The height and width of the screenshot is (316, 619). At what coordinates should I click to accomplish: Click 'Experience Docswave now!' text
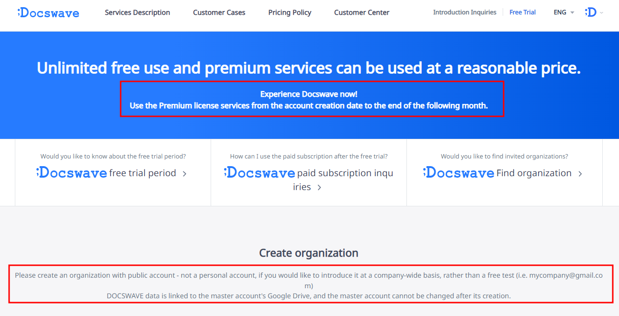(x=309, y=94)
